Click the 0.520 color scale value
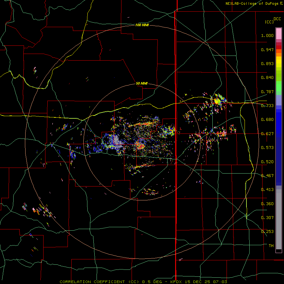 point(267,162)
